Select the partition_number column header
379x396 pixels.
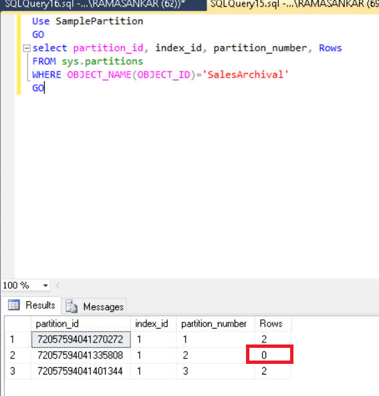point(215,324)
